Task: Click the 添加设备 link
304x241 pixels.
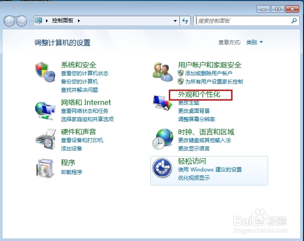Action: pos(72,148)
